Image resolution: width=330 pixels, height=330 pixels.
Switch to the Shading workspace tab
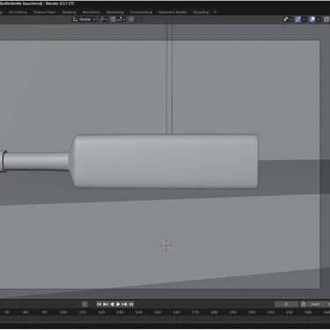click(69, 12)
